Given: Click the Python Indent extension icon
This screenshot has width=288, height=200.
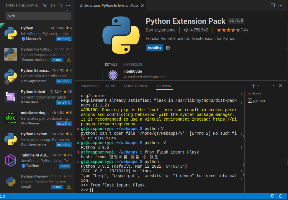Looking at the screenshot, I should (x=11, y=97).
